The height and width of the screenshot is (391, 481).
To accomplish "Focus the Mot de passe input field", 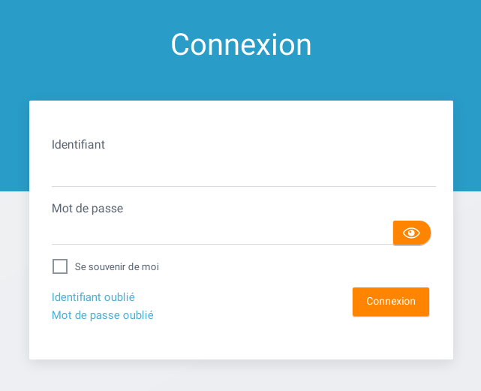I will 222,233.
